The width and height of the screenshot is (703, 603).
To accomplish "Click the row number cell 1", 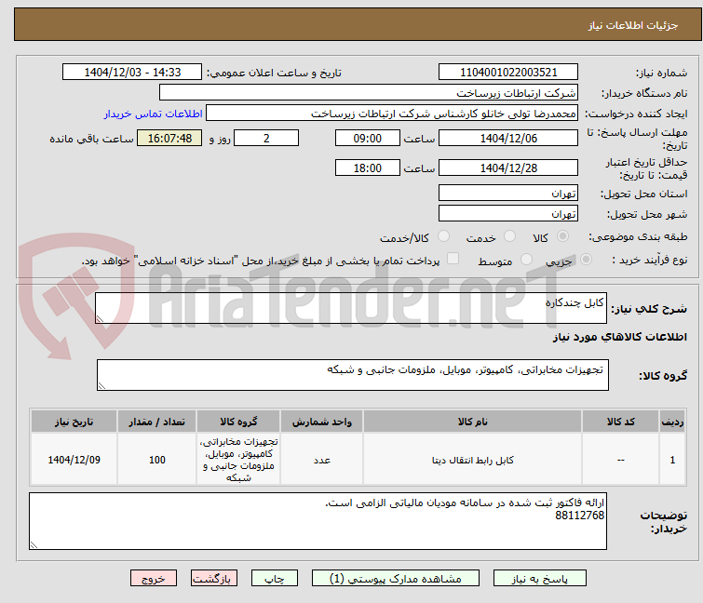I will (x=672, y=460).
